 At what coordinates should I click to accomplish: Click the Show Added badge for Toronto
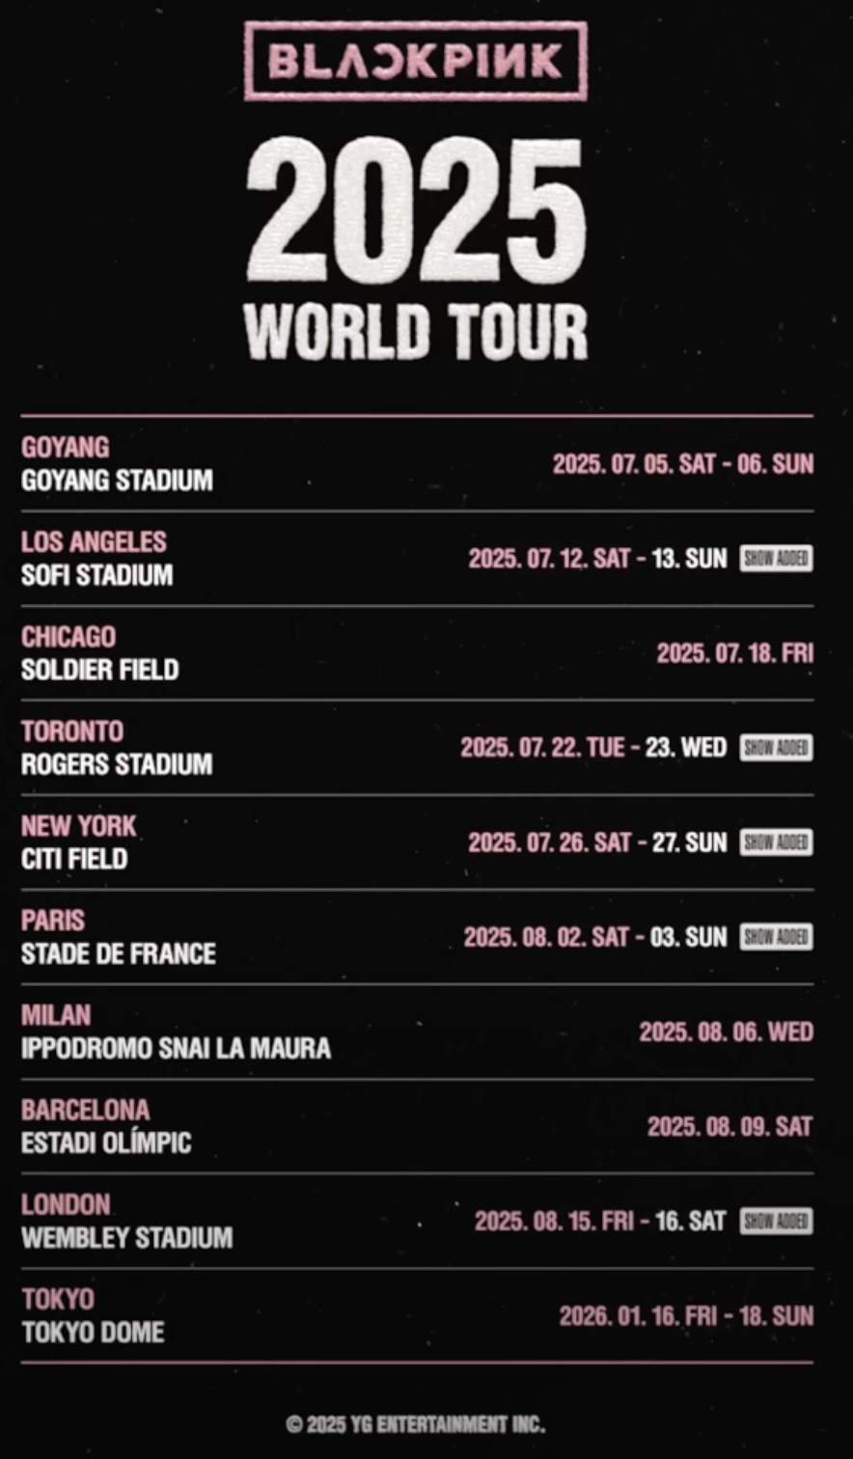click(776, 748)
